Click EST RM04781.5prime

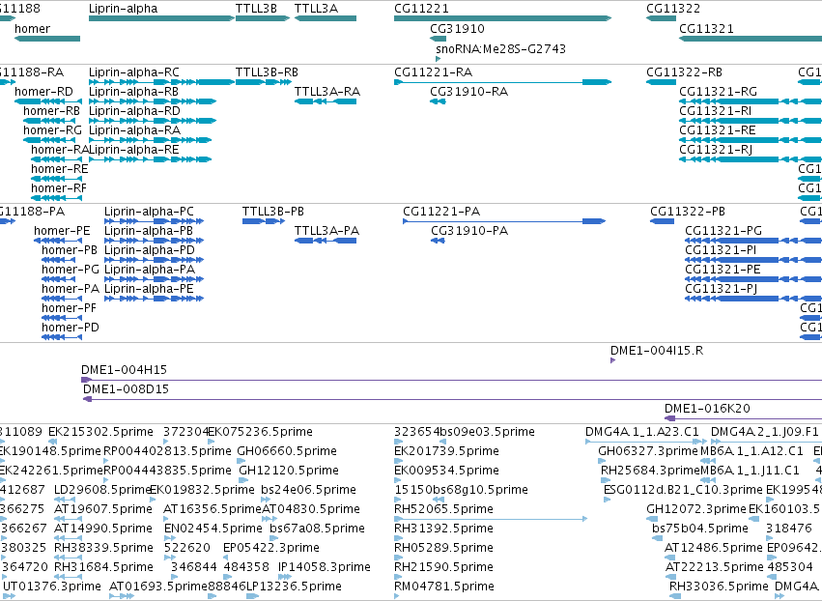[x=444, y=587]
